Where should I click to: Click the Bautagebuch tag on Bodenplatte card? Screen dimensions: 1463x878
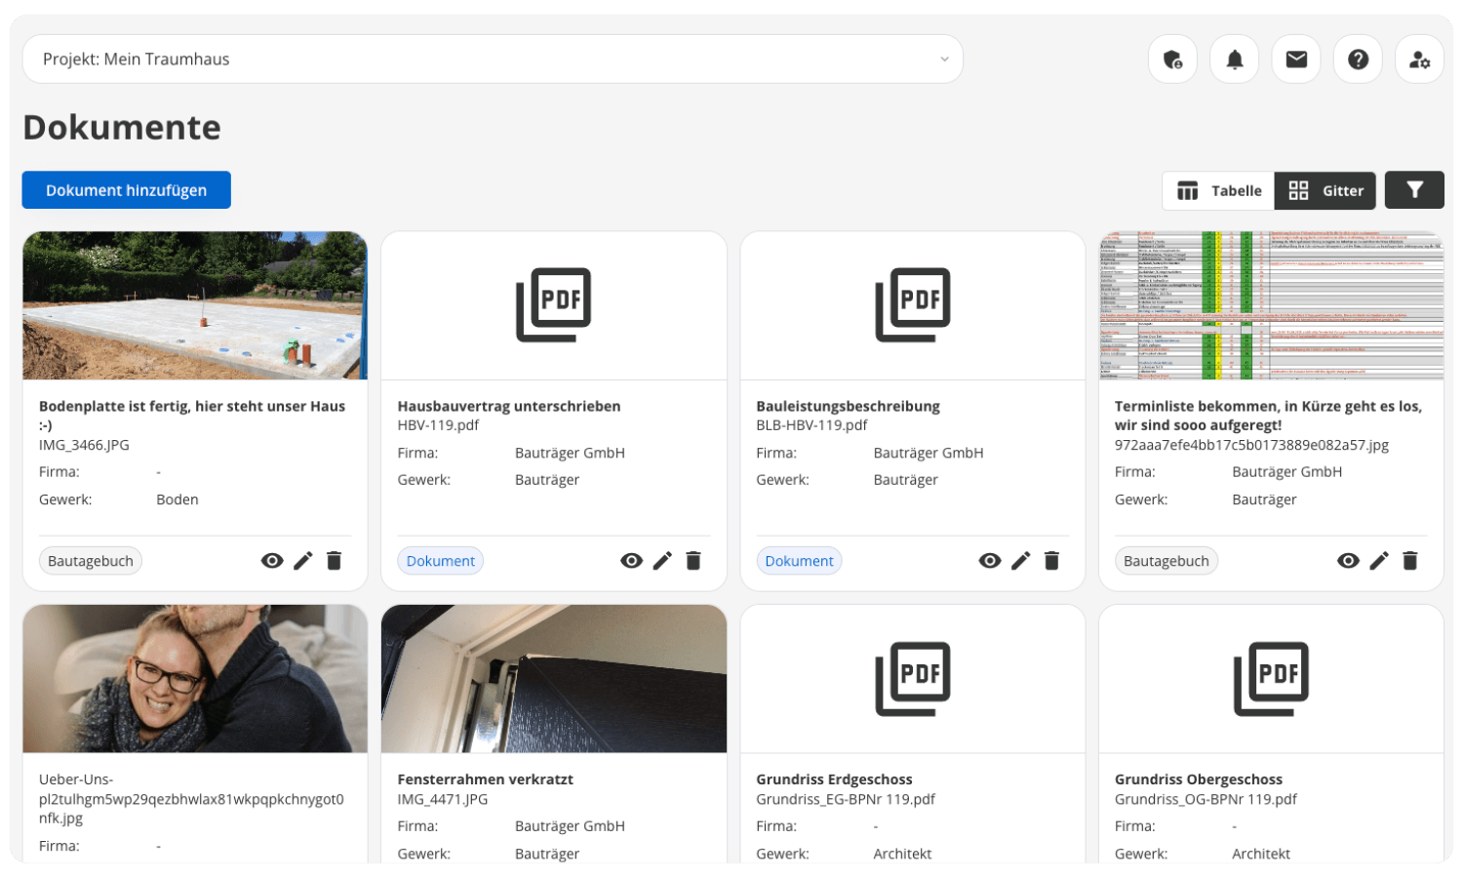(91, 561)
